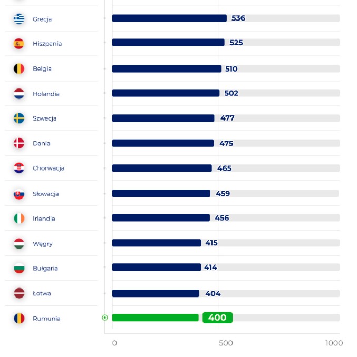Click the Croatia flag icon
Viewport: 357px width, 357px height.
(x=19, y=168)
